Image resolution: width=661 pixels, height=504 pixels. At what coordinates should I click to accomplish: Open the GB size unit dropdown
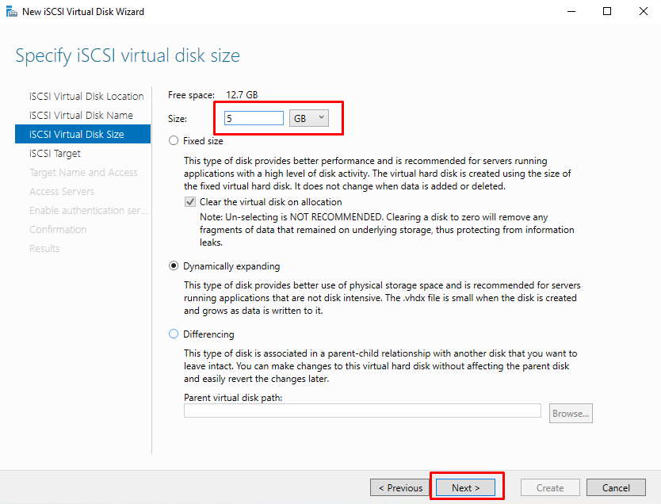point(309,118)
